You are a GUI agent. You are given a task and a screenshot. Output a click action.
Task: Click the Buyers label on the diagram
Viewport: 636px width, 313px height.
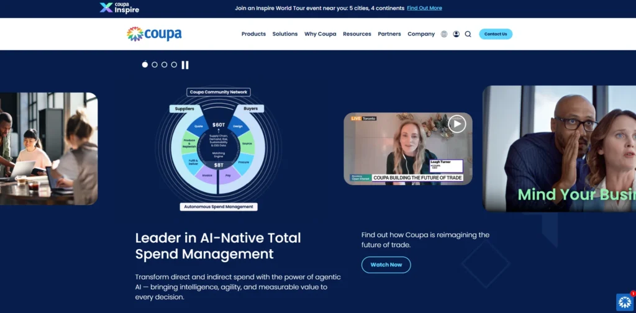(x=251, y=109)
